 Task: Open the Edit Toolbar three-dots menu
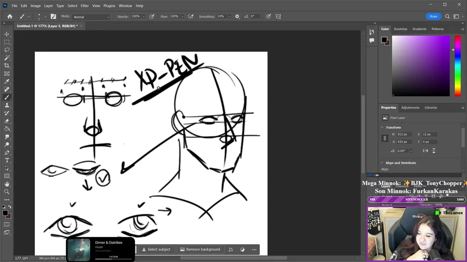tap(7, 200)
